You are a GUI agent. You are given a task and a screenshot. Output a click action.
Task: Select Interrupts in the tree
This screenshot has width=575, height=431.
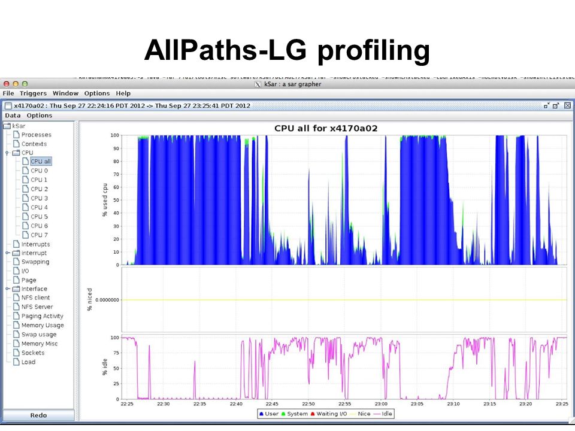[35, 244]
